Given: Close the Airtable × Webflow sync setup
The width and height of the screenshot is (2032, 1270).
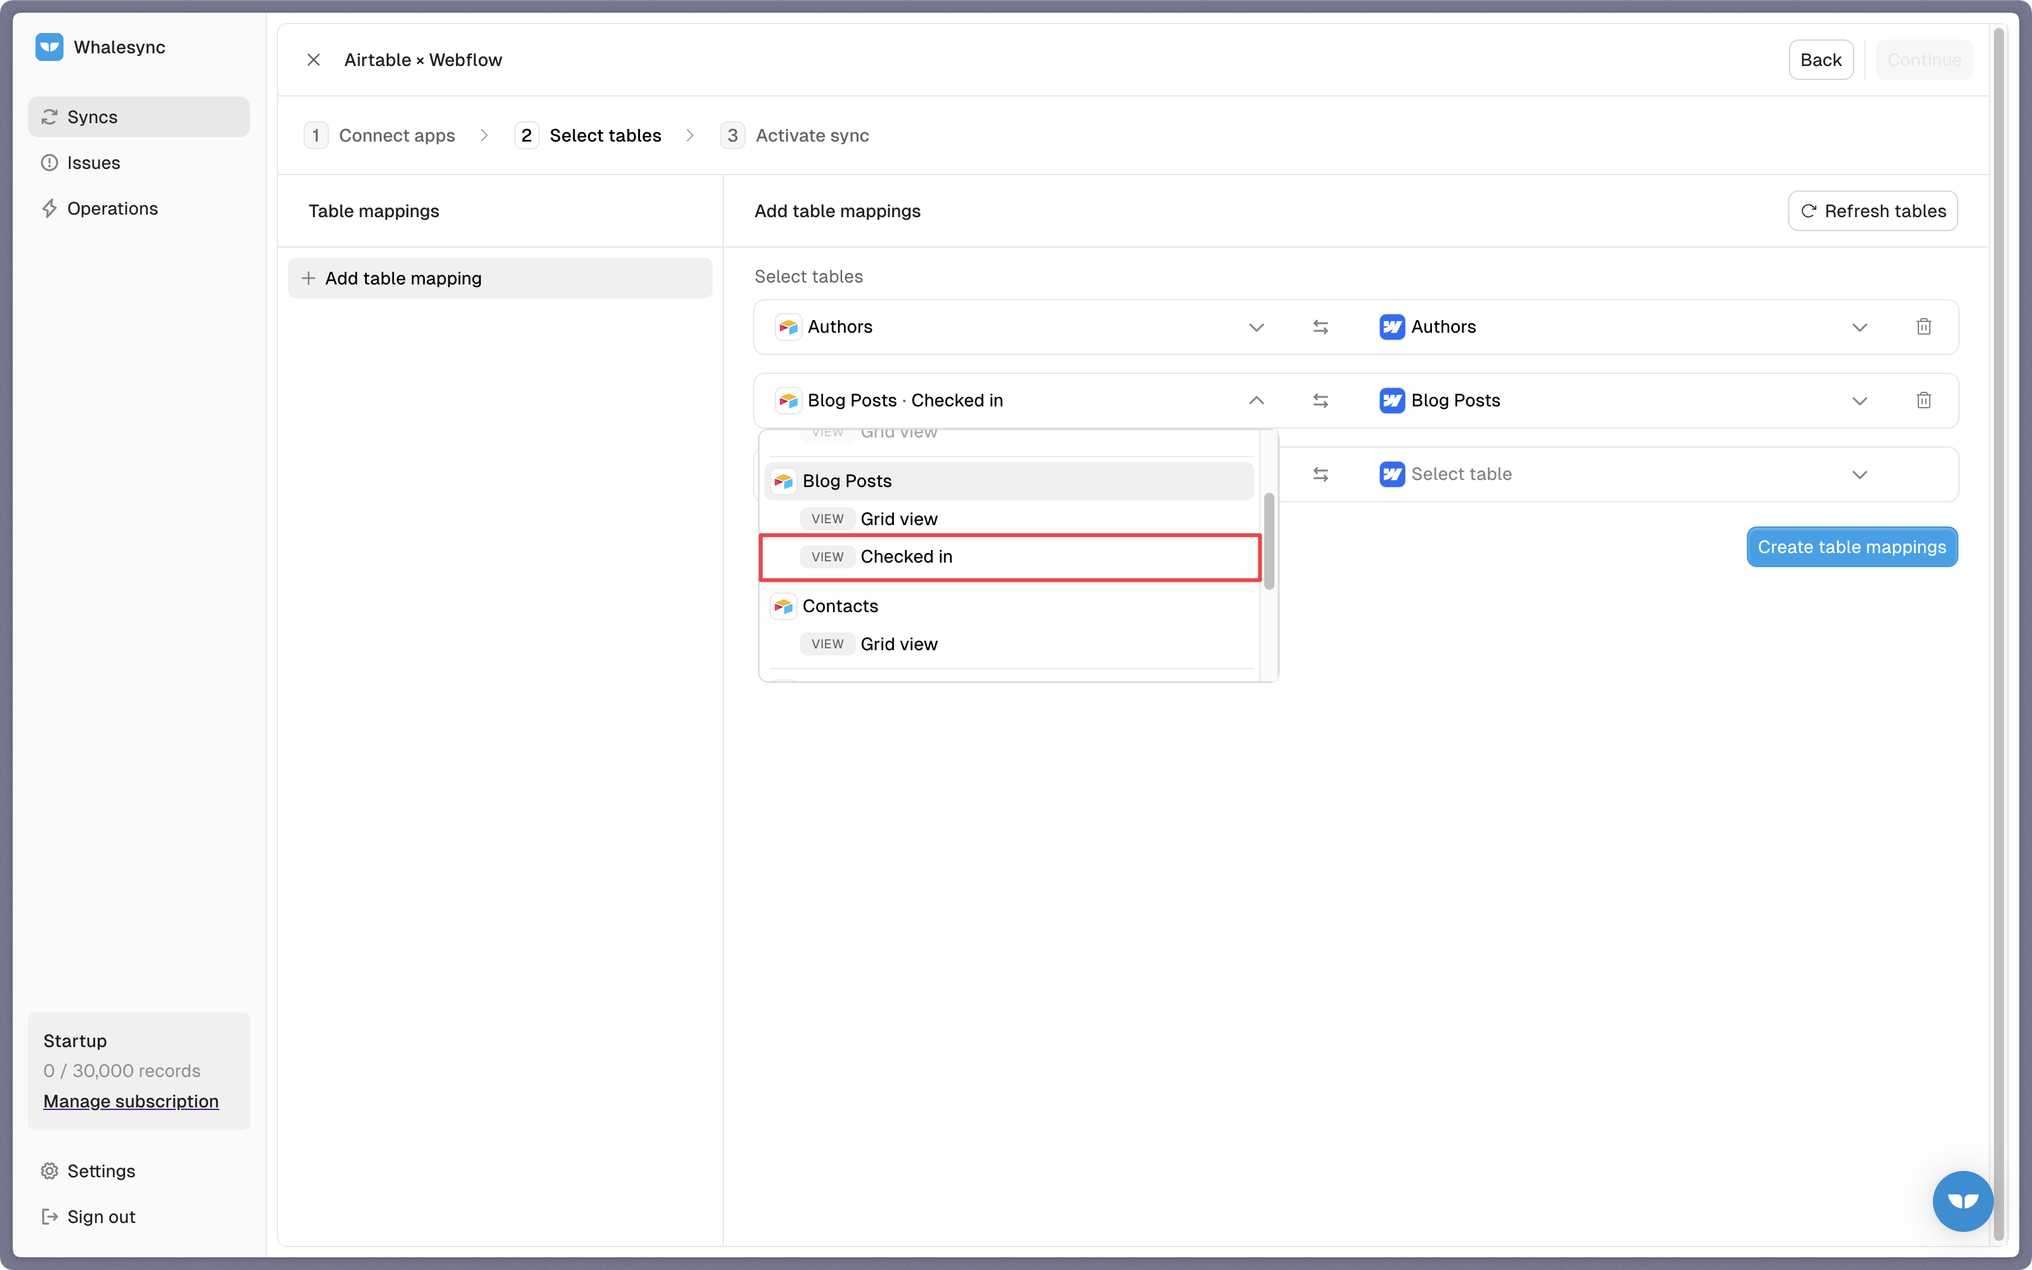Looking at the screenshot, I should [313, 60].
